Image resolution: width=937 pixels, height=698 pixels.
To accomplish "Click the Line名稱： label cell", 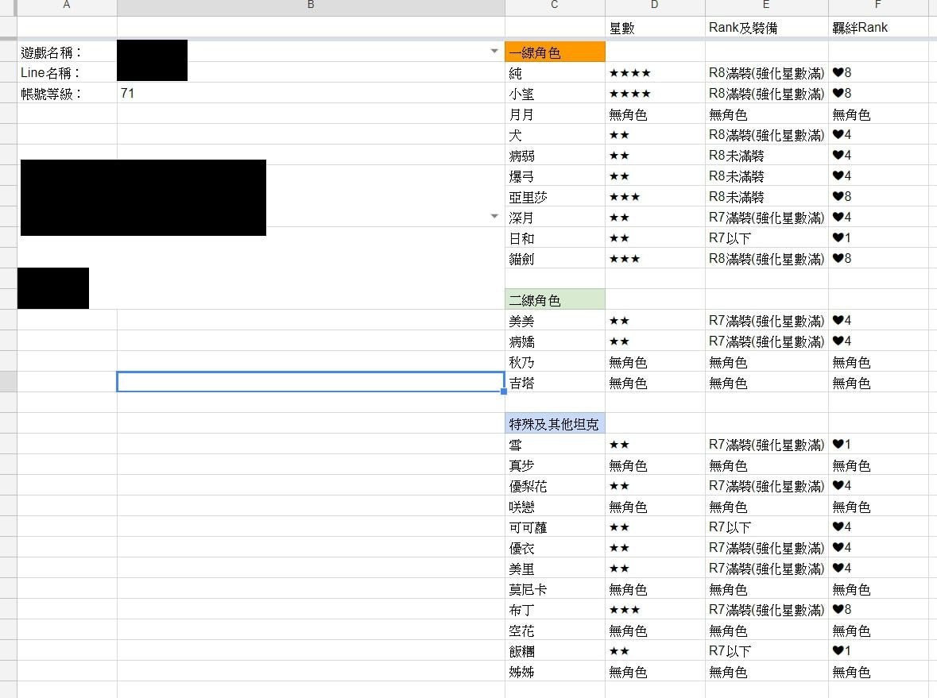I will point(67,73).
